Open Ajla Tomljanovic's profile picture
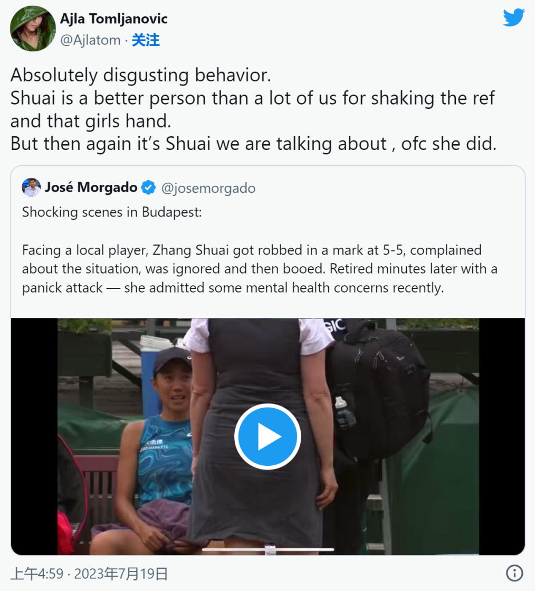535x591 pixels. point(33,29)
